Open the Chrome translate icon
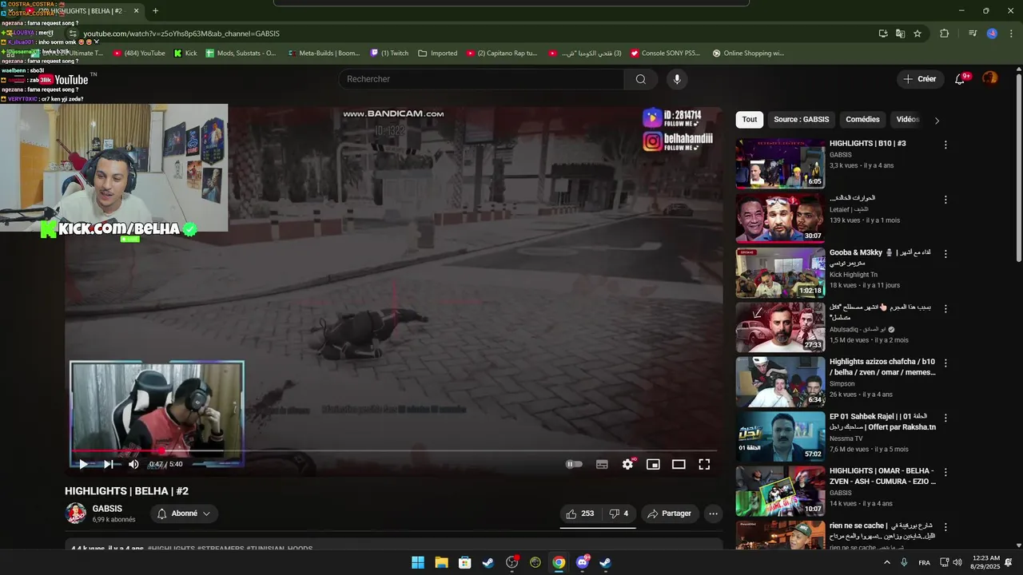The image size is (1023, 575). click(900, 34)
